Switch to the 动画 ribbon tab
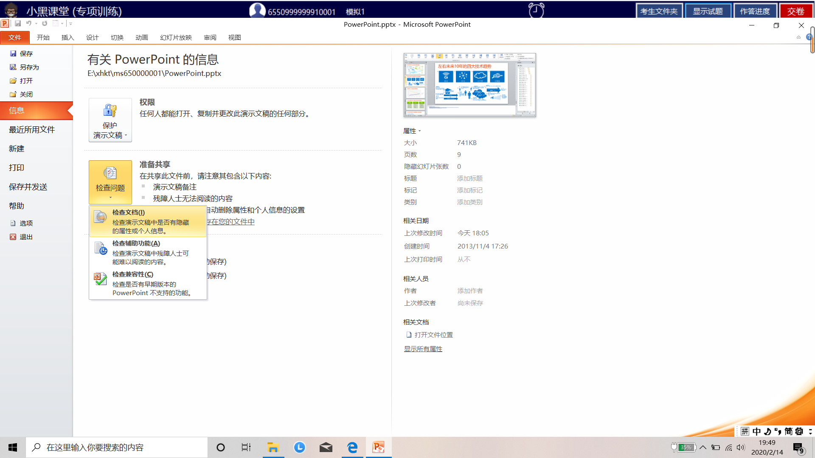 (x=142, y=37)
